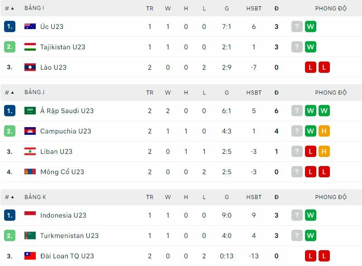This screenshot has height=266, width=362.
Task: Open the Campuchia U23 team link
Action: (x=66, y=131)
